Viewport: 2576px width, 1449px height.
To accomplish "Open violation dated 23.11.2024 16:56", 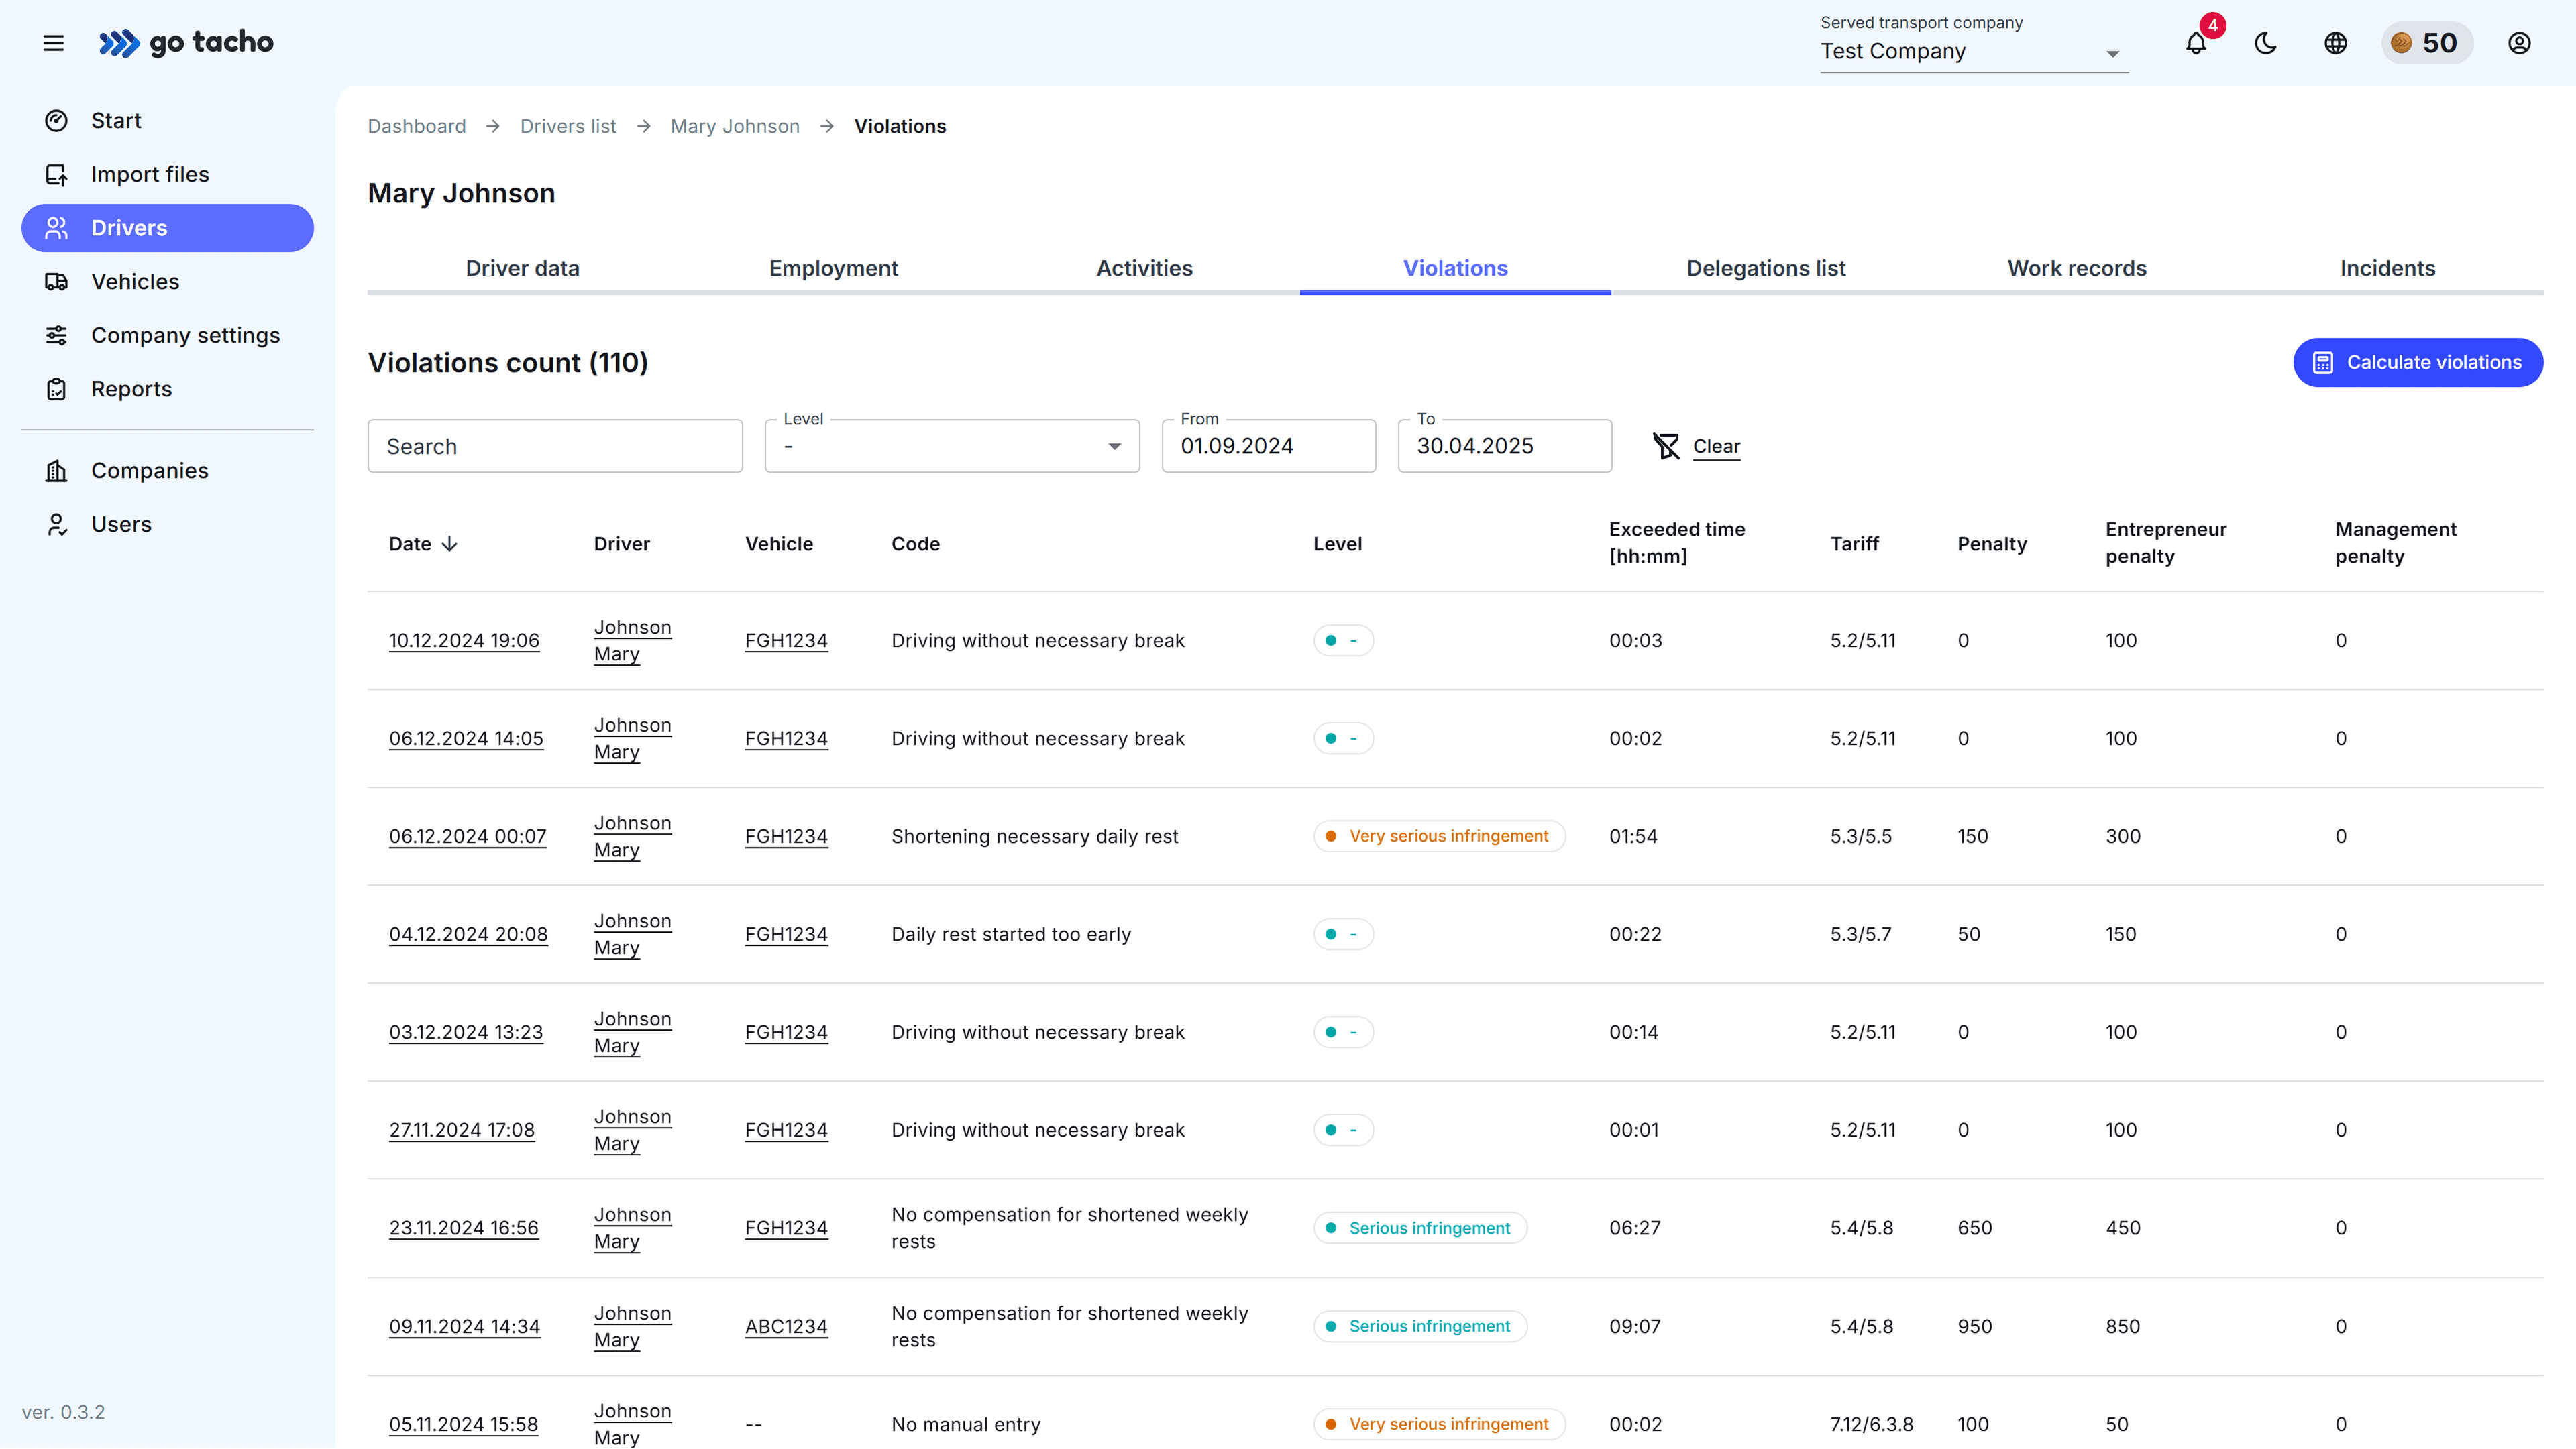I will coord(464,1228).
